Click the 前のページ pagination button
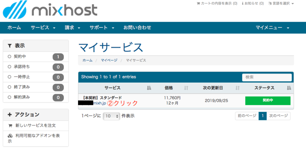 pos(247,116)
